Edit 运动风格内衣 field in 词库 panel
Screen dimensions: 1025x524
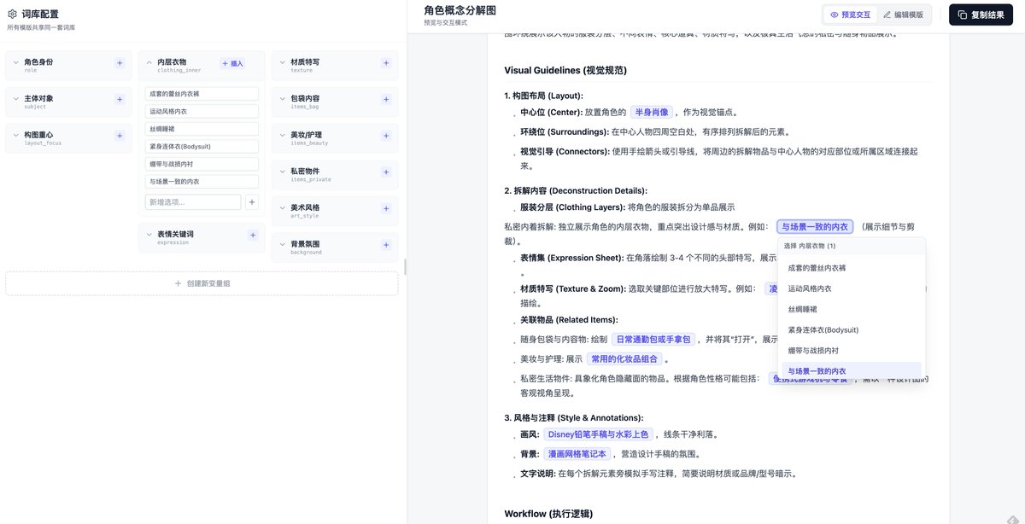pos(202,111)
